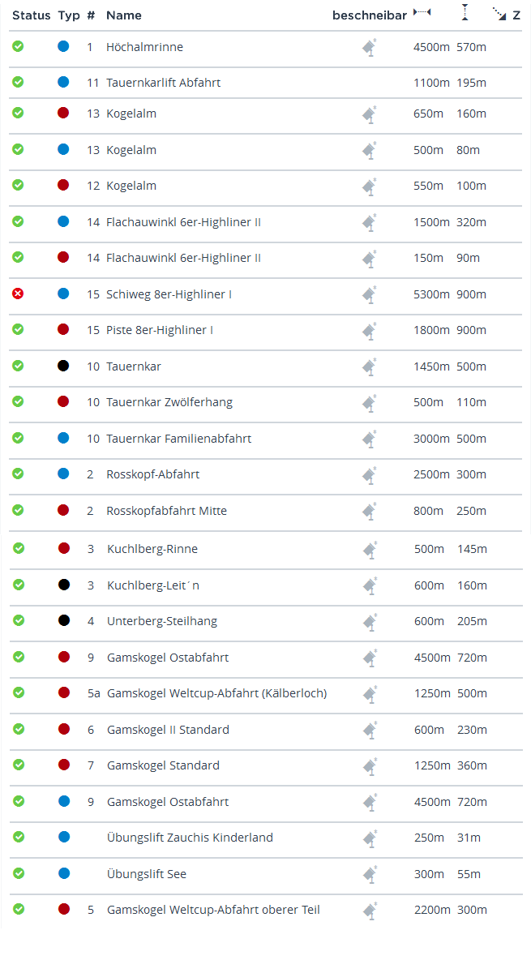Click the Status column header
531x973 pixels.
coord(32,15)
